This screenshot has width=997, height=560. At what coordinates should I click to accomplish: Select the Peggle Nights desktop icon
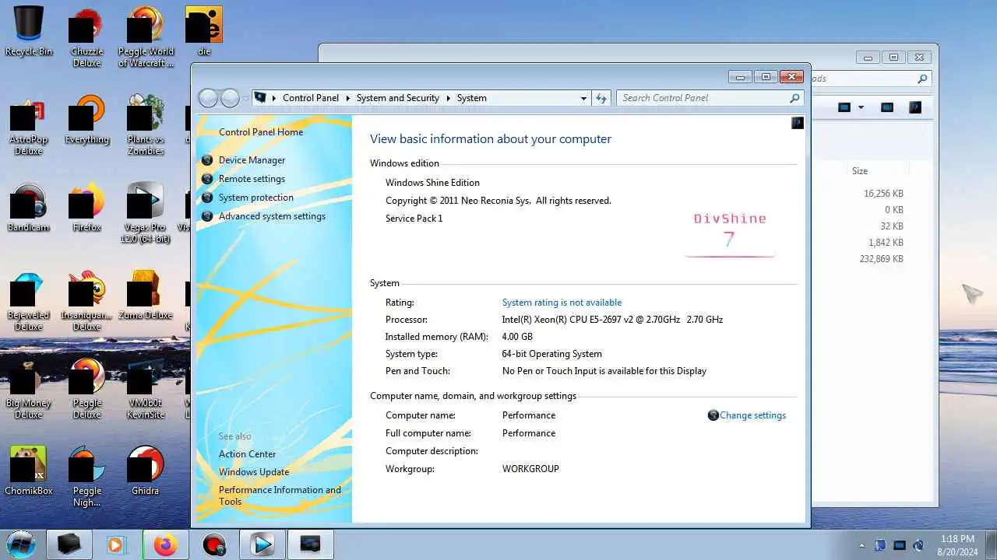point(86,476)
